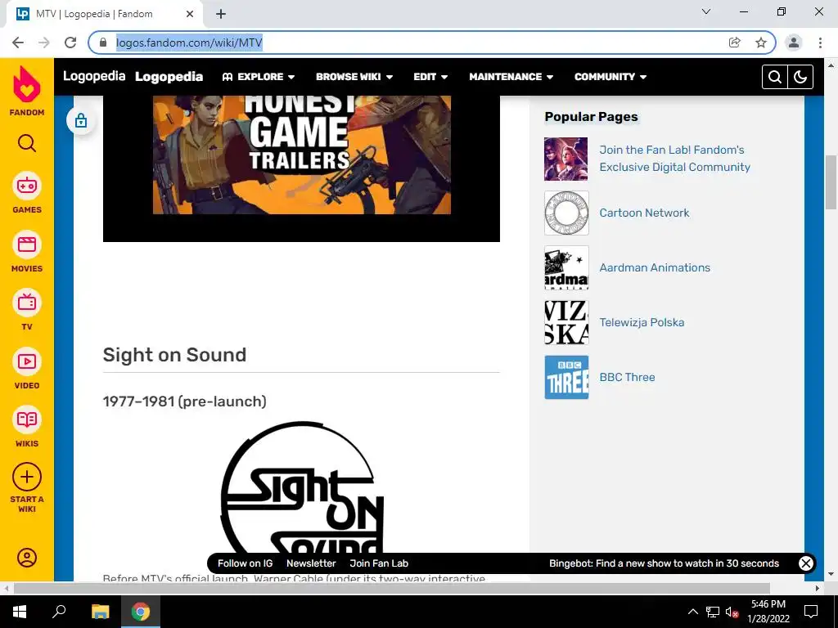Click the Aardman Animations thumbnail
The height and width of the screenshot is (628, 838).
[566, 267]
